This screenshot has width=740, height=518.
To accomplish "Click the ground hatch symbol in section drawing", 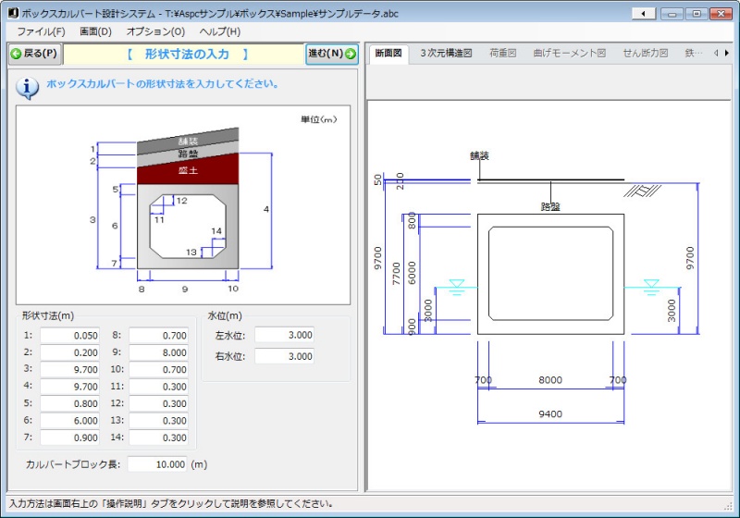I will coord(642,191).
